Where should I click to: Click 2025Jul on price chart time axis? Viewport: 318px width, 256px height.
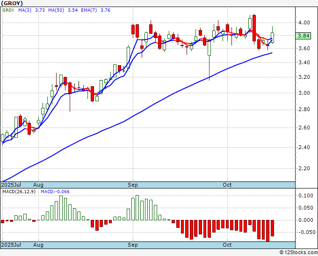[x=11, y=185]
